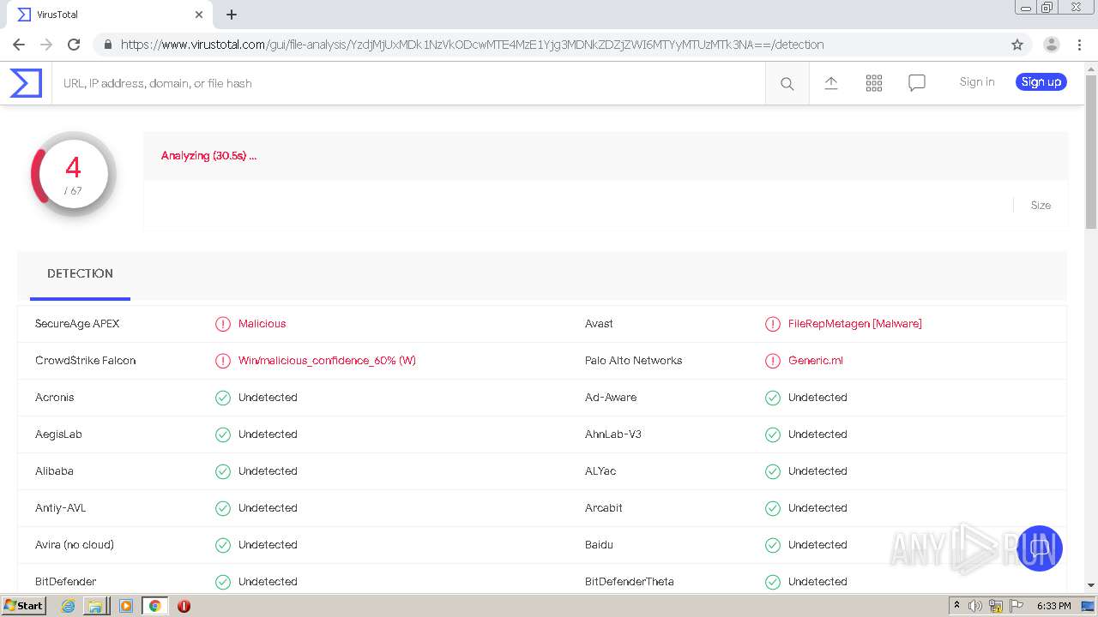Click the taskbar clock showing 6:33 PM
The width and height of the screenshot is (1098, 617).
pos(1053,606)
